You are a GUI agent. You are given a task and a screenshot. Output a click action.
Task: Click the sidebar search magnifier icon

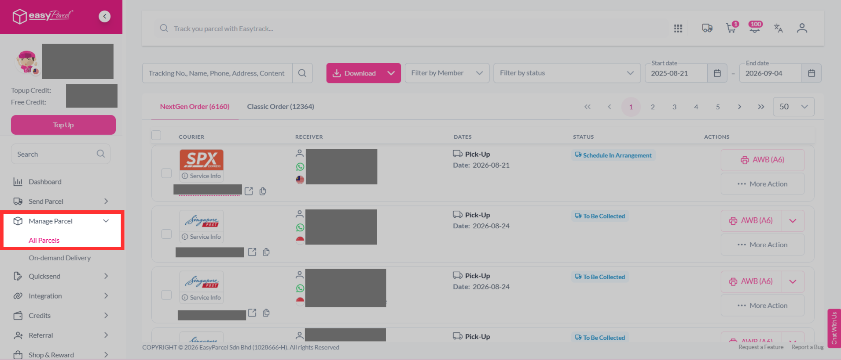101,154
